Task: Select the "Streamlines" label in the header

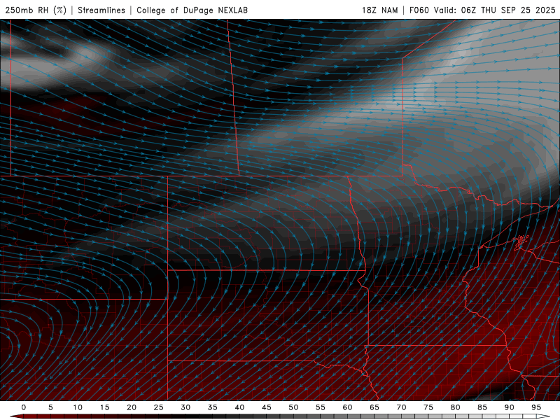Action: pyautogui.click(x=101, y=10)
